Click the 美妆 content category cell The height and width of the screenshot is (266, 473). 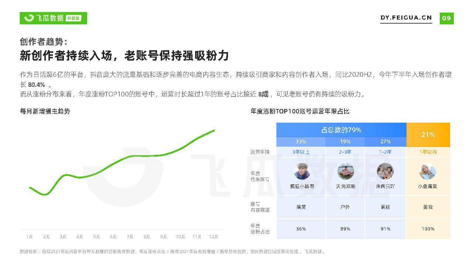428,207
